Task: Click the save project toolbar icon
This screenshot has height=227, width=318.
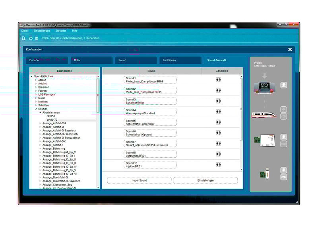Action: [x=37, y=38]
